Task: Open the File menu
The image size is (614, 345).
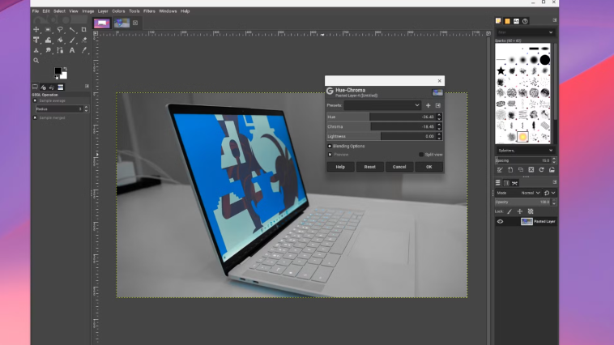Action: pos(36,11)
